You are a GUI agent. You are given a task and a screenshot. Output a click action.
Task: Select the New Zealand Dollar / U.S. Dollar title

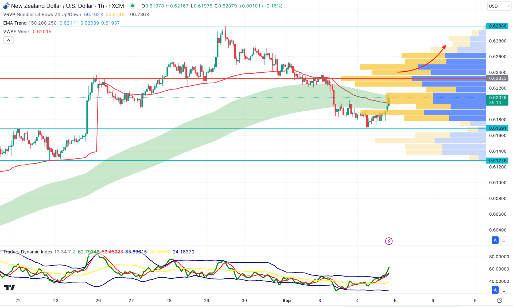tap(52, 6)
